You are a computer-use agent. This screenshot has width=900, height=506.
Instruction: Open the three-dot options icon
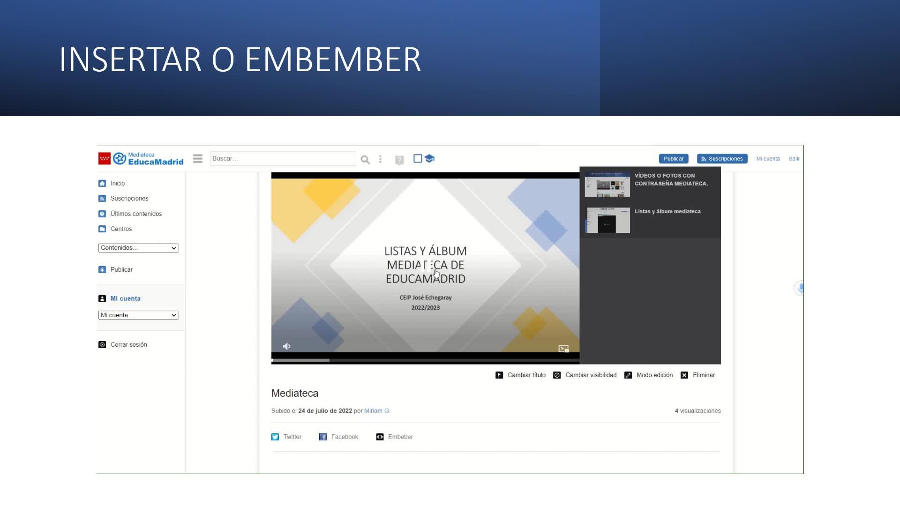[380, 159]
